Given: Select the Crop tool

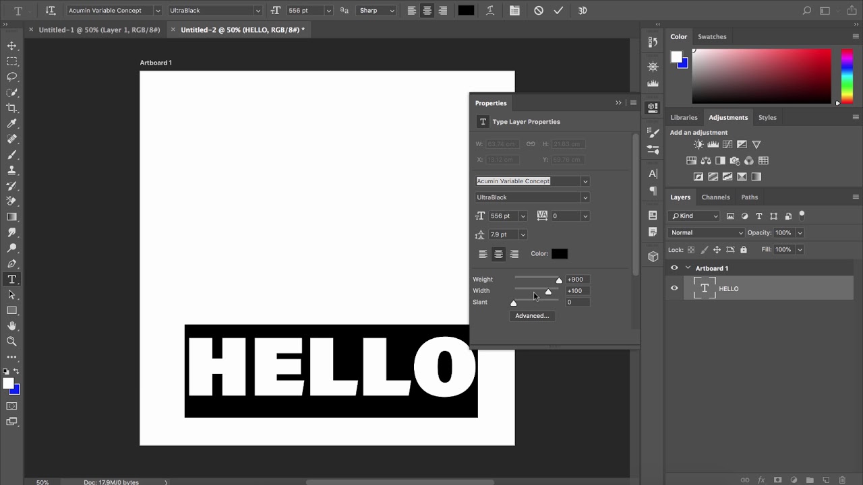Looking at the screenshot, I should pyautogui.click(x=11, y=108).
